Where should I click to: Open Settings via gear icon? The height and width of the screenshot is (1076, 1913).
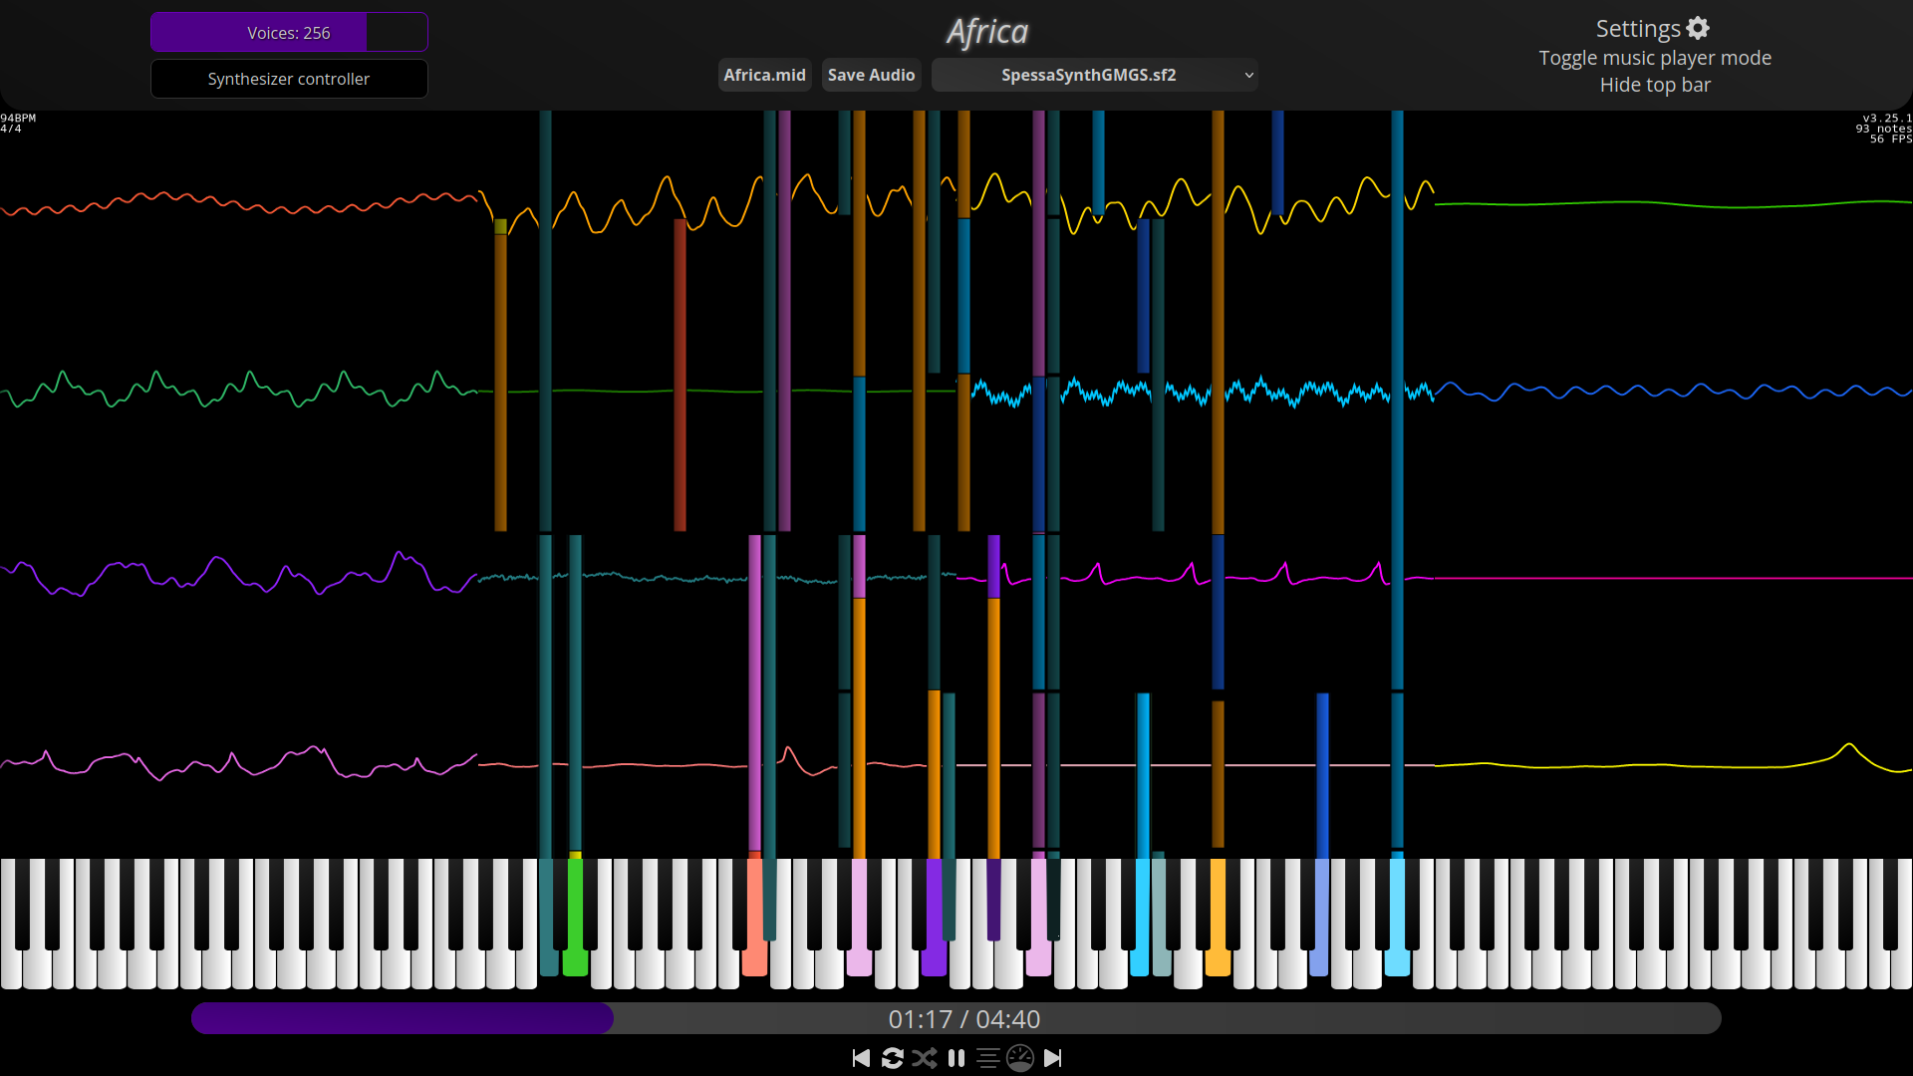pos(1698,29)
